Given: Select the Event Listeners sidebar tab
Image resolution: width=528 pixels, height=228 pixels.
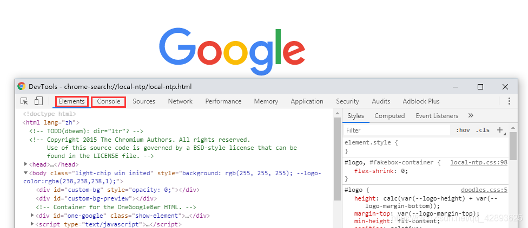Looking at the screenshot, I should (x=437, y=116).
